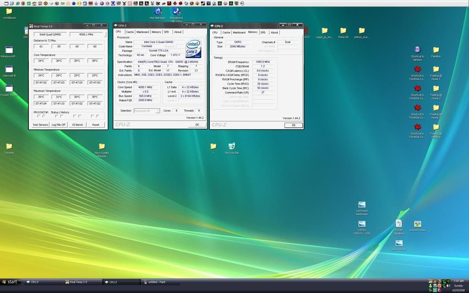Click OK in the CPU-Z processor window
The height and width of the screenshot is (293, 469).
[x=197, y=125]
